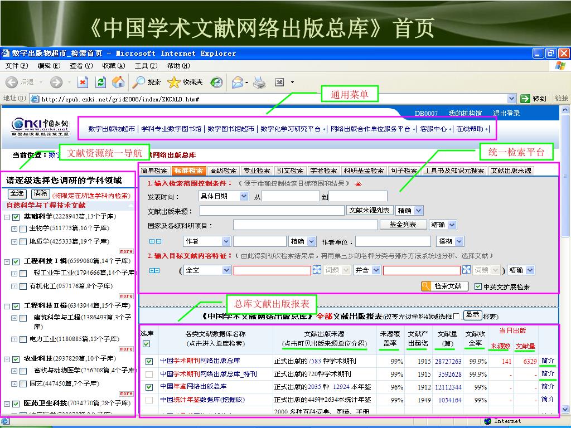
Task: Click the IE Back arrow button
Action: point(12,82)
